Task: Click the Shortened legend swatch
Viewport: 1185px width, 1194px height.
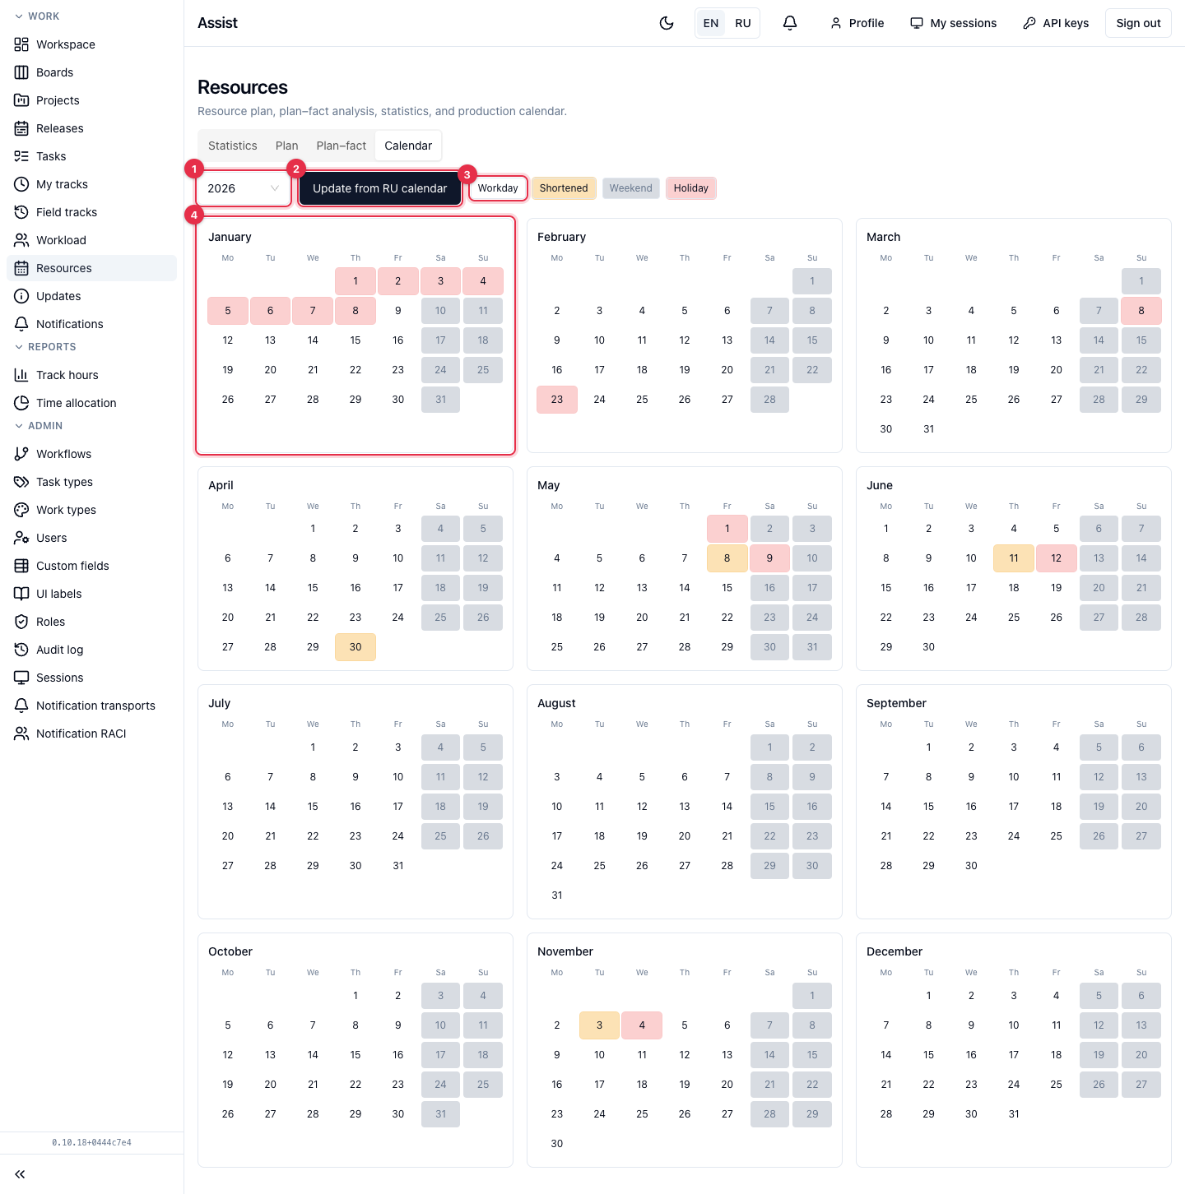Action: (564, 188)
